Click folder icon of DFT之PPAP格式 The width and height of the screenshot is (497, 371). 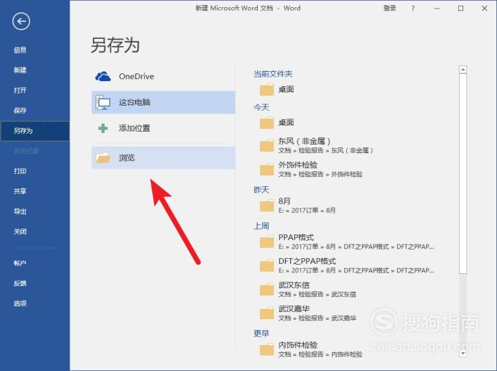tap(266, 265)
